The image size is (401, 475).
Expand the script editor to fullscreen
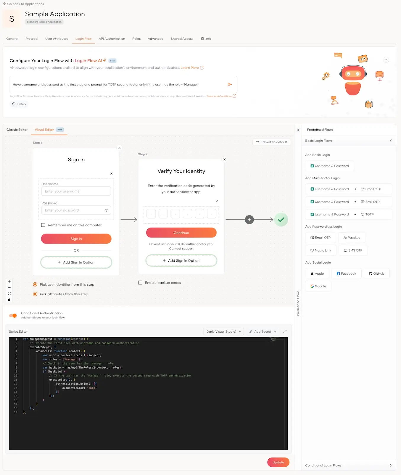click(285, 331)
